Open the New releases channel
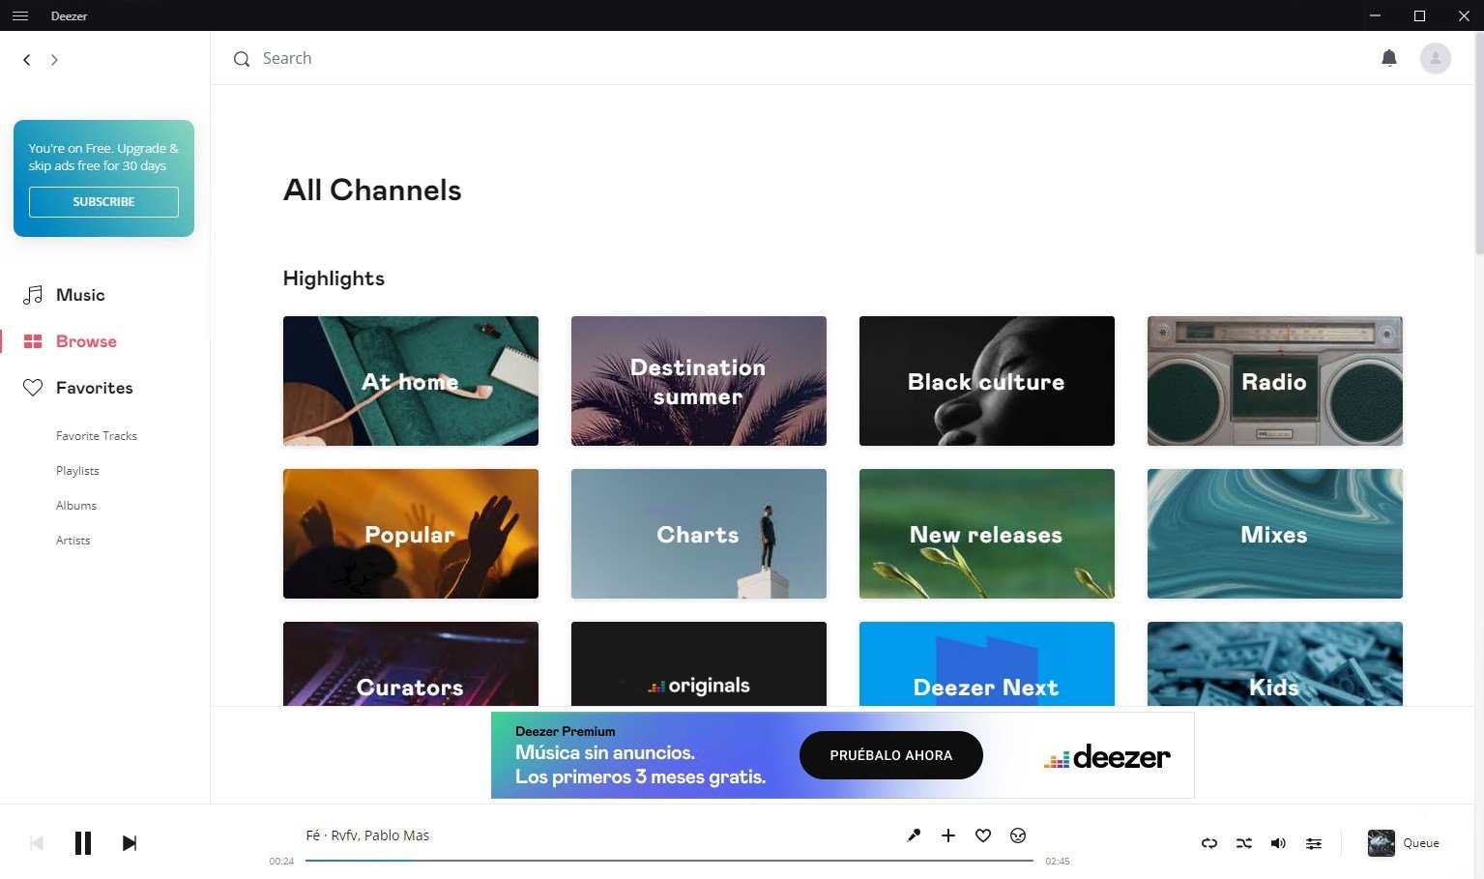Viewport: 1484px width, 879px height. pyautogui.click(x=987, y=534)
